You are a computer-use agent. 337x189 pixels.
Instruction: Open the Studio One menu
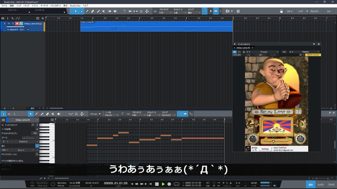coord(75,6)
